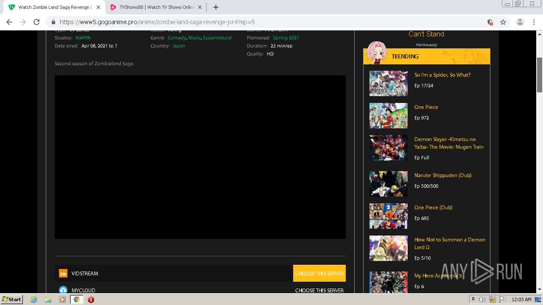Screen dimensions: 543x305
Task: Open the MAPPA studio link
Action: click(83, 38)
